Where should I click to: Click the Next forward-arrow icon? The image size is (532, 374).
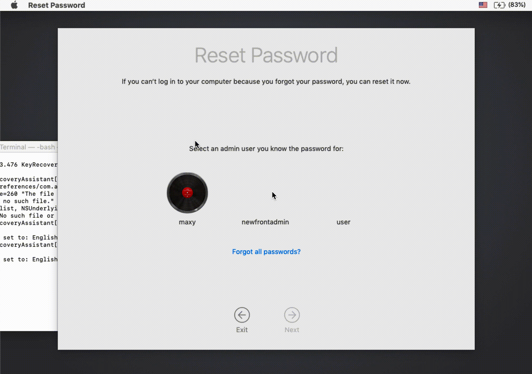click(x=292, y=315)
